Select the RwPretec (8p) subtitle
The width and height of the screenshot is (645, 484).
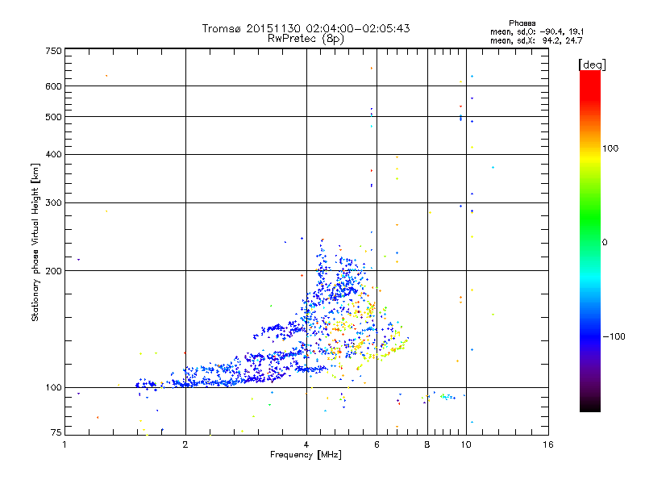click(x=306, y=39)
